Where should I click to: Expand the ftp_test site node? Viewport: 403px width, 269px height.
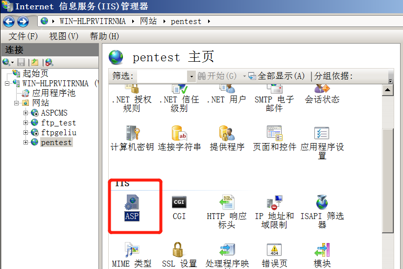[25, 122]
